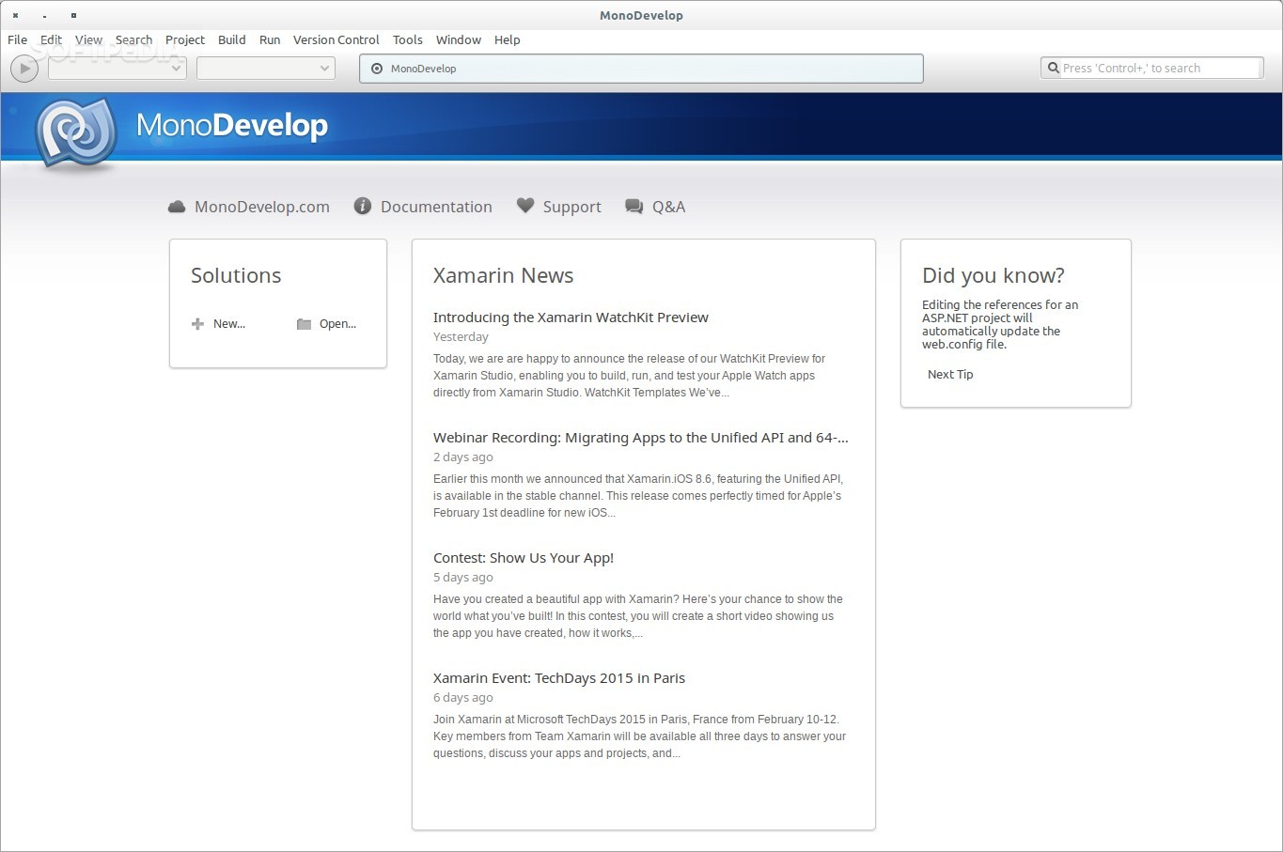The height and width of the screenshot is (852, 1283).
Task: Click the WatchKit Preview summary paragraph
Action: [629, 376]
